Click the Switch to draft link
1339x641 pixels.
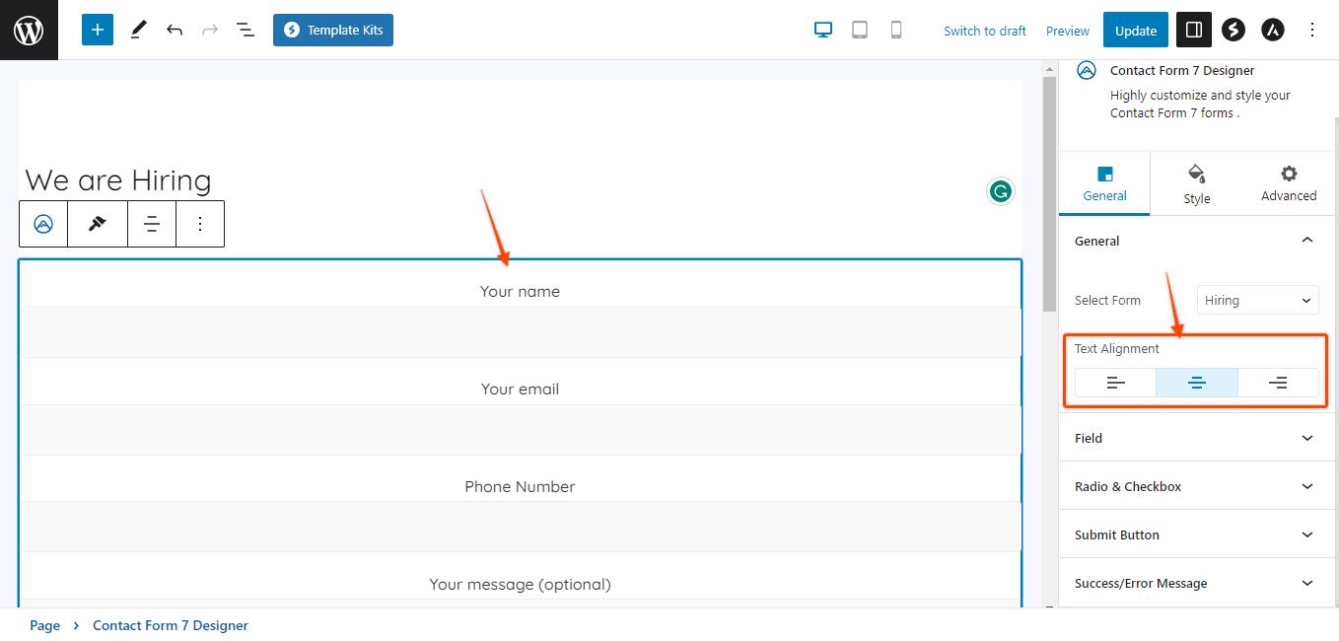coord(984,31)
